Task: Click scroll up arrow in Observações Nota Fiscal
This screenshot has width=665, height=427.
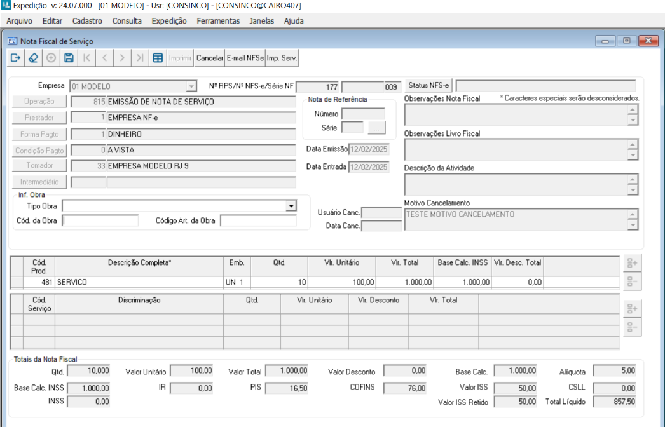Action: pos(633,110)
